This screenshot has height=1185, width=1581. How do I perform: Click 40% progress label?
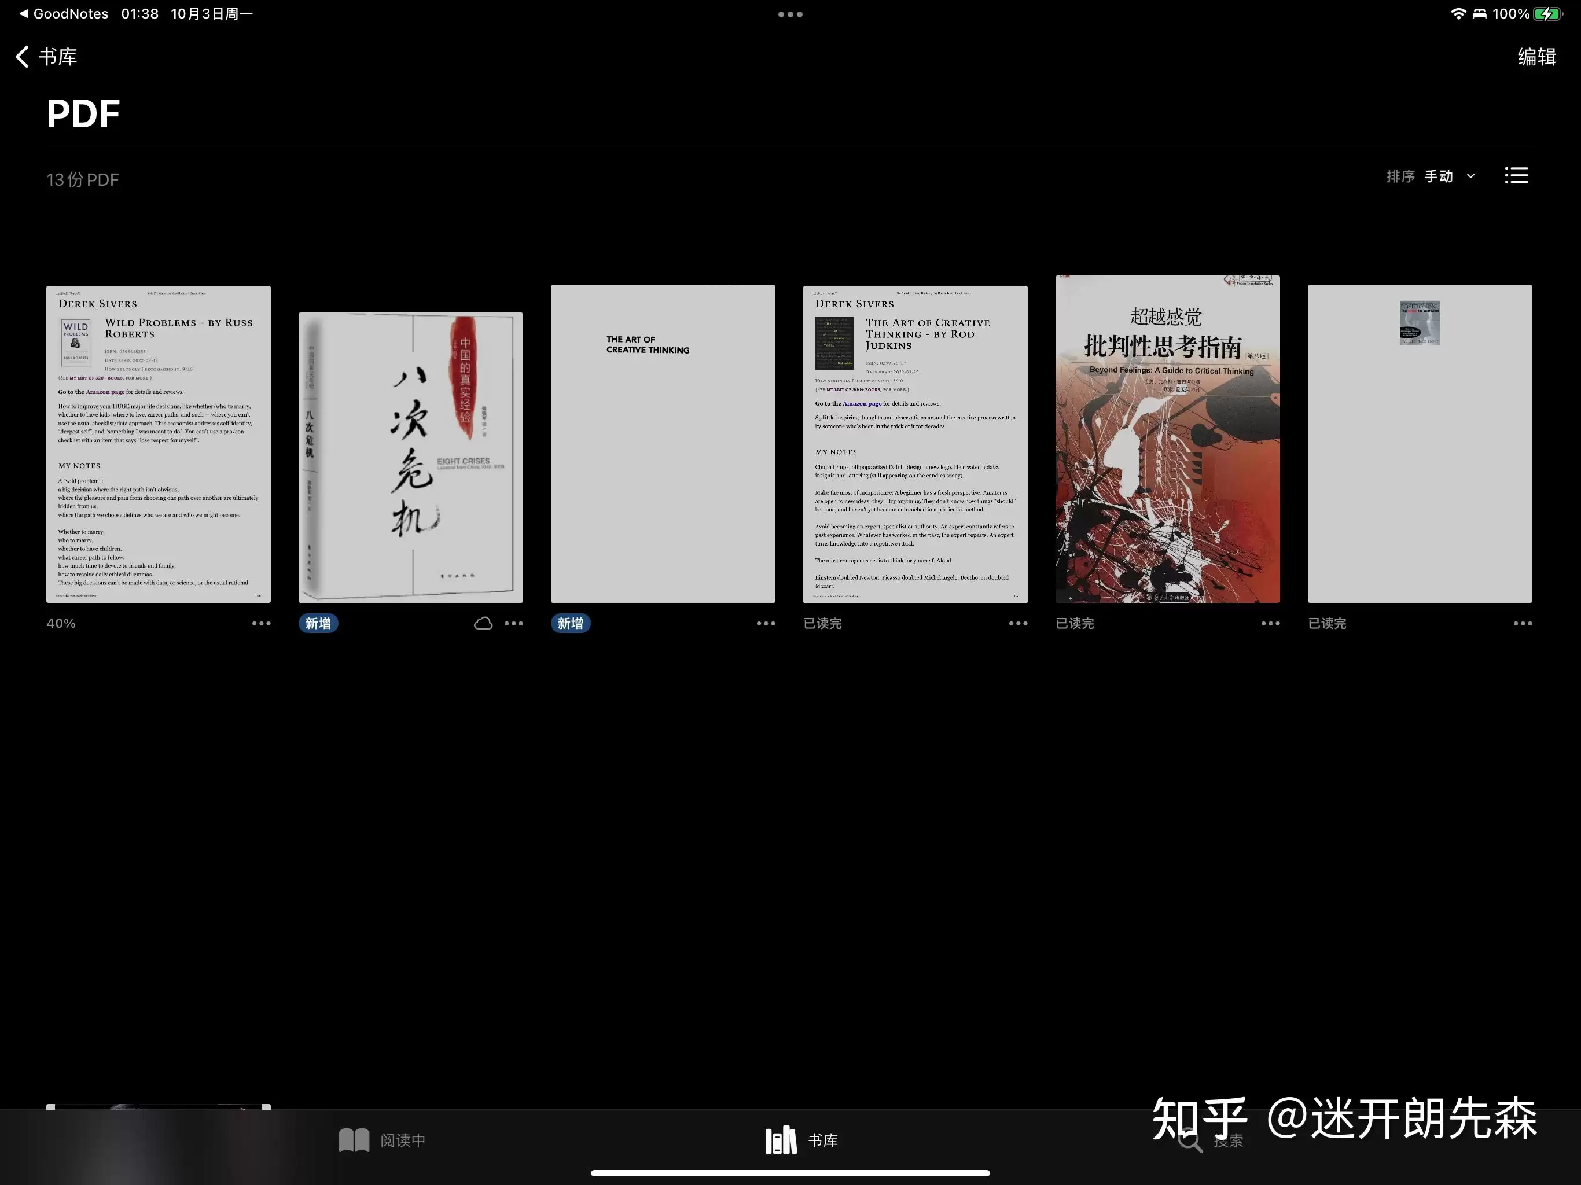pos(61,623)
